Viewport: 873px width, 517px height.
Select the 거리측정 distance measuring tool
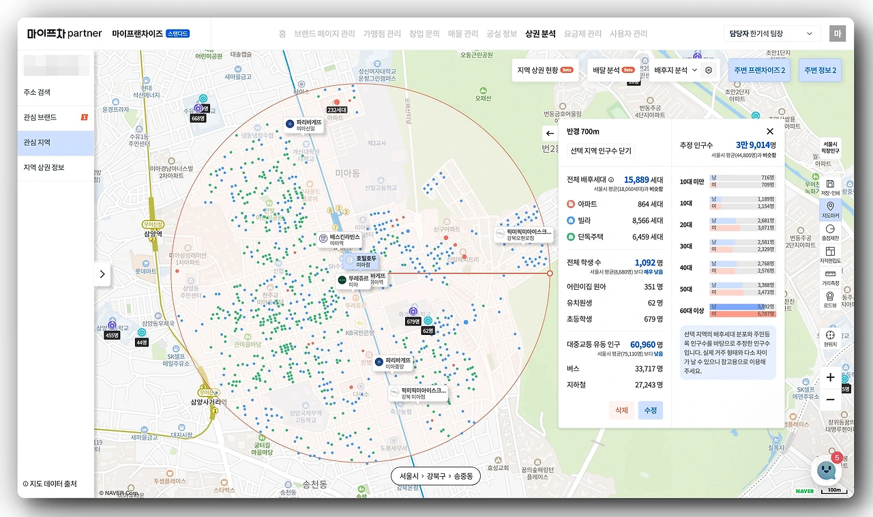(x=830, y=278)
